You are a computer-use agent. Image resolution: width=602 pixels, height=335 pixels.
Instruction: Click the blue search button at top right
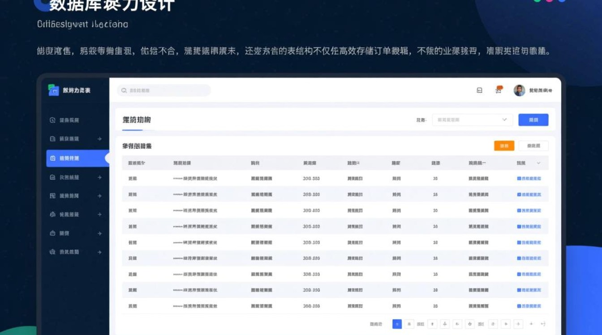click(533, 120)
